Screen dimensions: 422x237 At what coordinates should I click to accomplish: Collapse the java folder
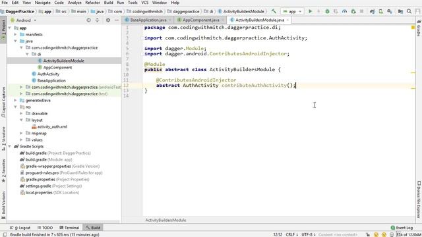15,41
